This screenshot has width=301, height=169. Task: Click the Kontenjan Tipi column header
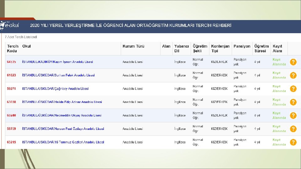point(220,49)
